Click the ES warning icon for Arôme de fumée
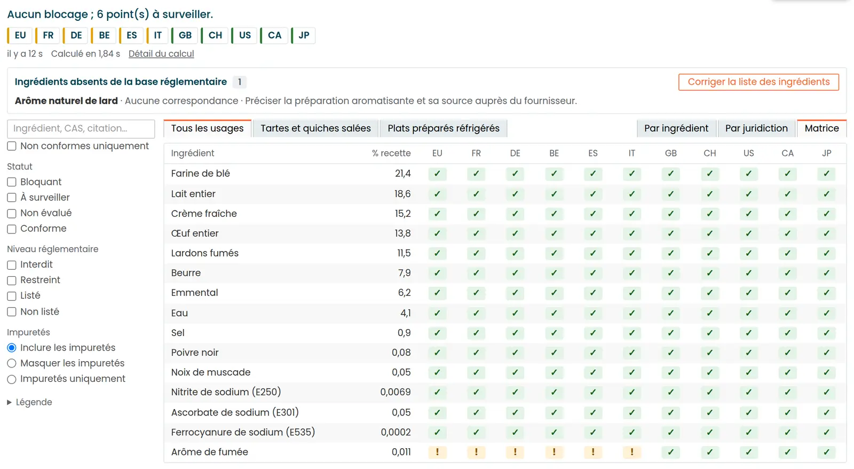Viewport: 854px width, 469px height. point(593,452)
